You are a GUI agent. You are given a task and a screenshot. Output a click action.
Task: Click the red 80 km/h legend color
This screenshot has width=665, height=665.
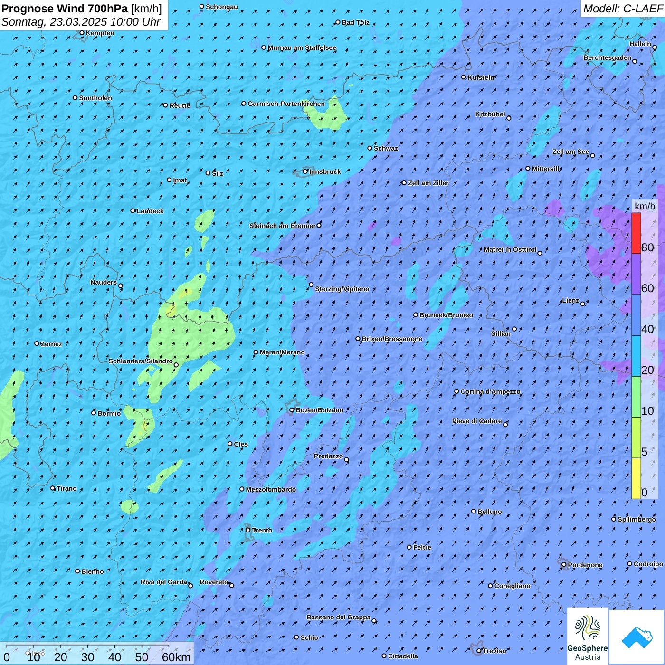pos(636,233)
